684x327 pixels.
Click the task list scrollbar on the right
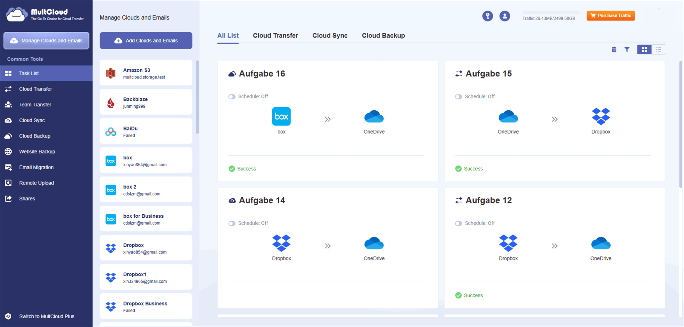pyautogui.click(x=681, y=124)
